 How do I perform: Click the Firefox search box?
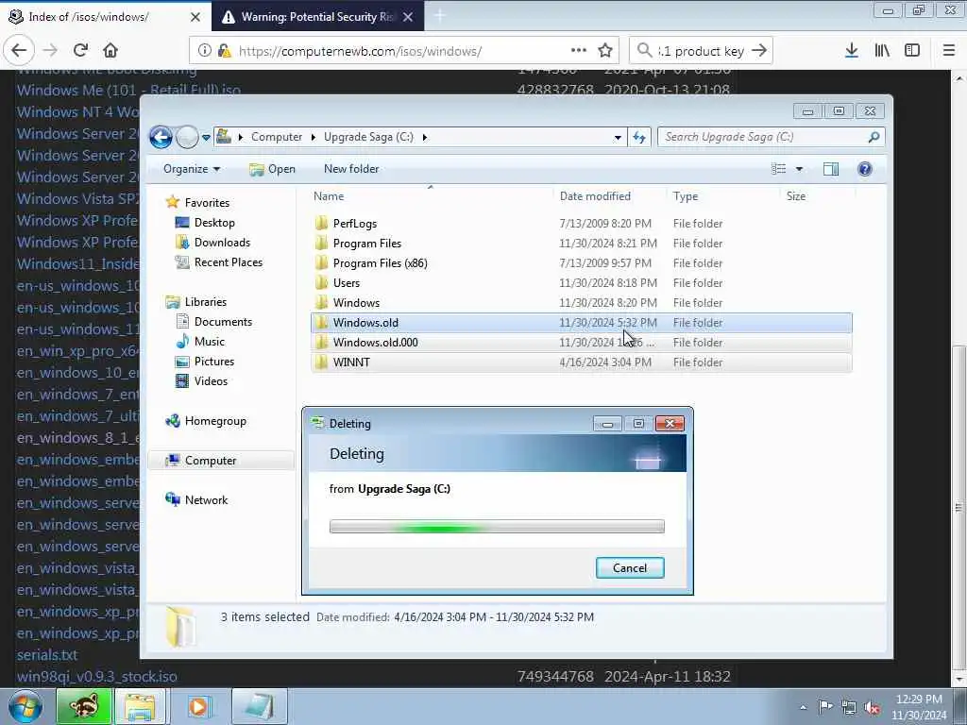coord(700,51)
